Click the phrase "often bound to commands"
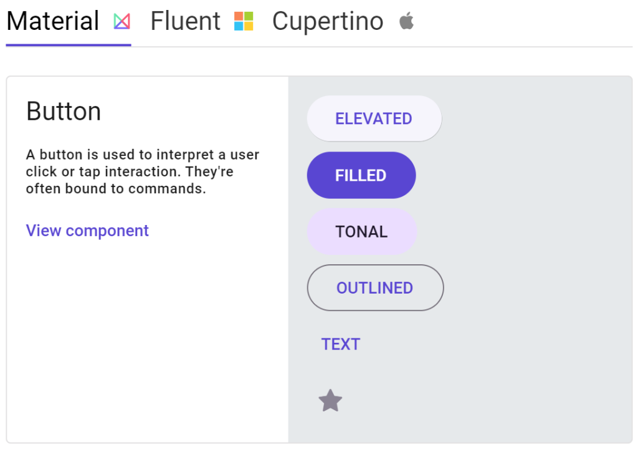638x450 pixels. pos(115,188)
